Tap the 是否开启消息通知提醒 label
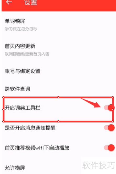This screenshot has width=116, height=174. pos(30,128)
